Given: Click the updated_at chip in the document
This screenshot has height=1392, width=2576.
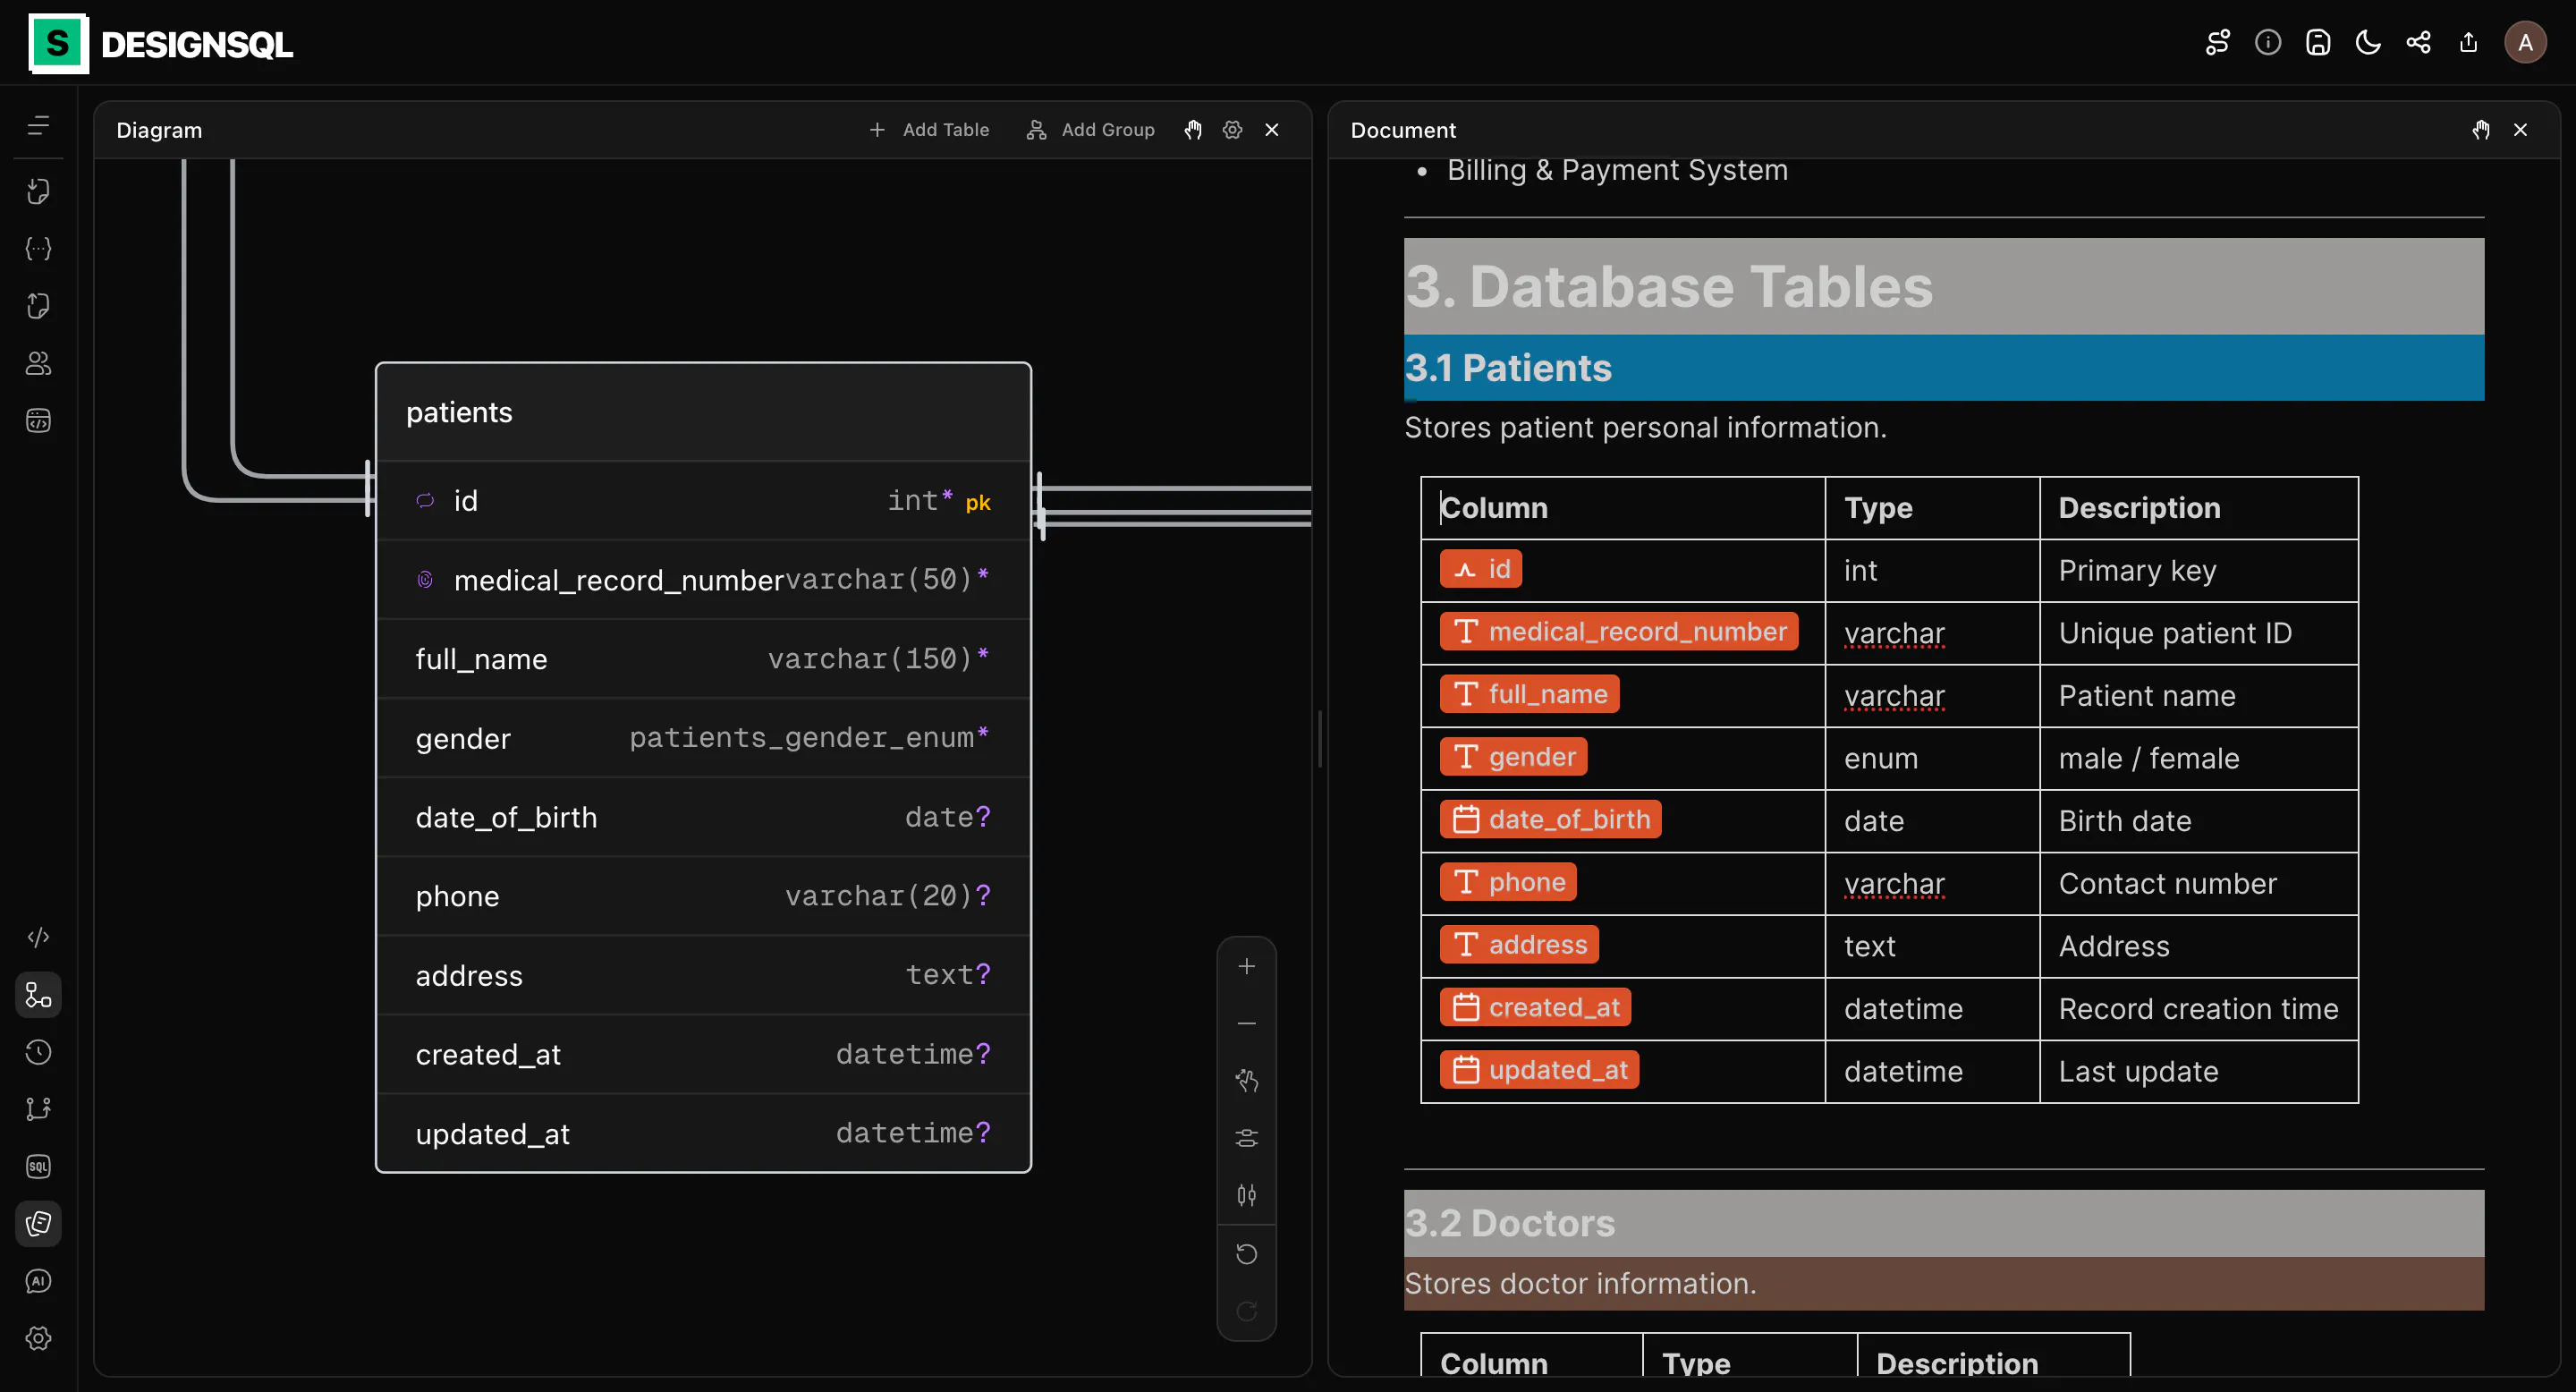Looking at the screenshot, I should pyautogui.click(x=1539, y=1070).
